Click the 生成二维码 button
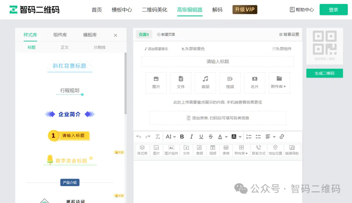Screen dimensions: 352x203 tap(324, 73)
